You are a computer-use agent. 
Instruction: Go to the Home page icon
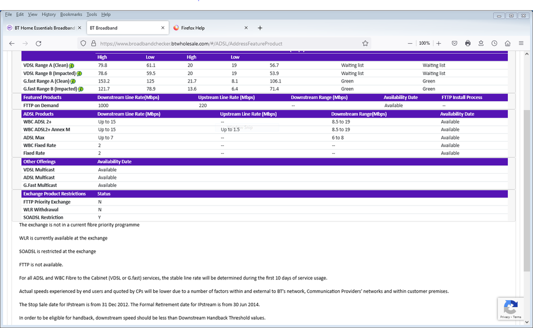click(x=507, y=43)
